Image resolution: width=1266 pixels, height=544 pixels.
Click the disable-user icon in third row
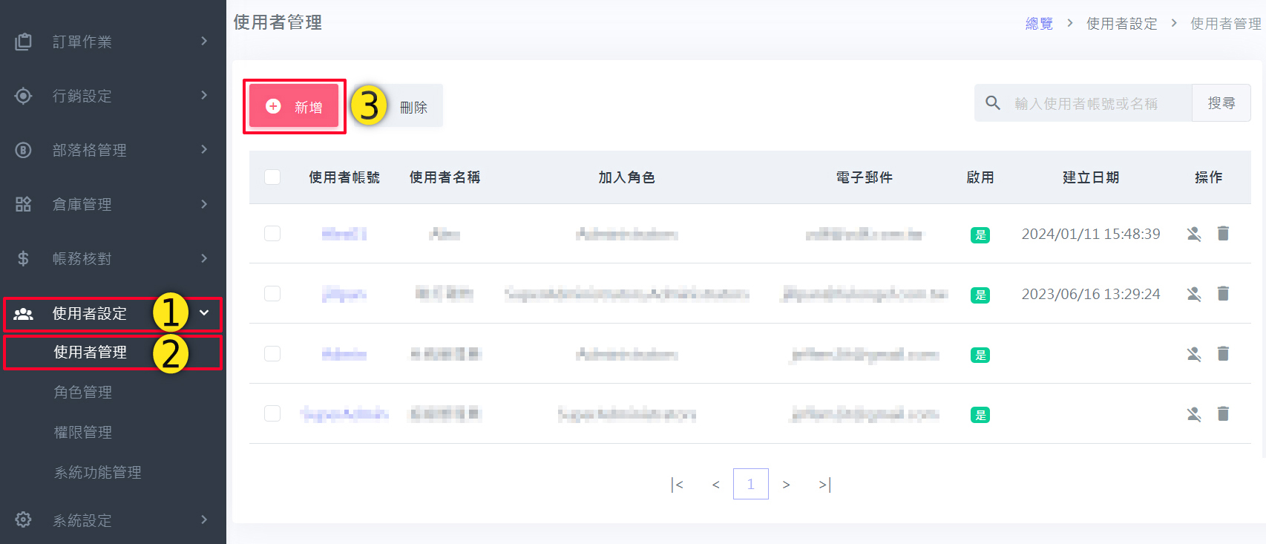click(x=1193, y=354)
